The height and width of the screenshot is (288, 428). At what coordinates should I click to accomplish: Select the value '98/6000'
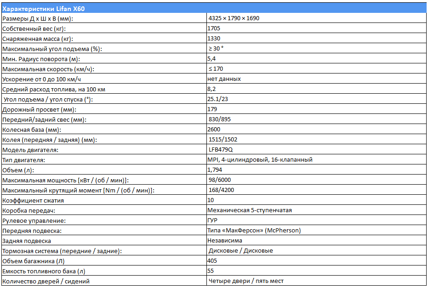click(220, 180)
